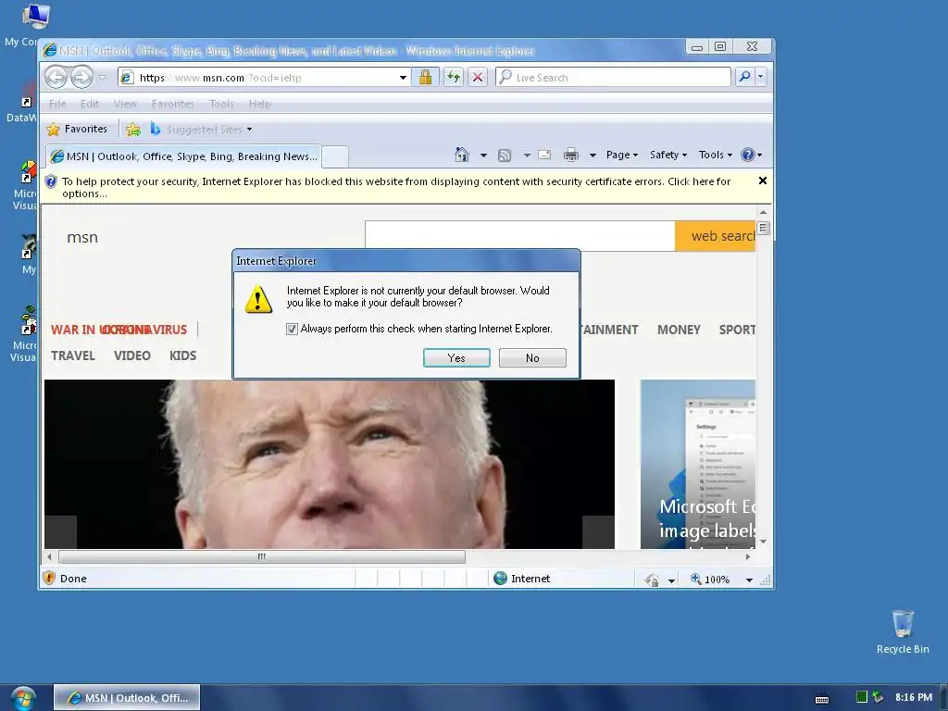Open the Edit menu
The width and height of the screenshot is (948, 711).
point(90,104)
